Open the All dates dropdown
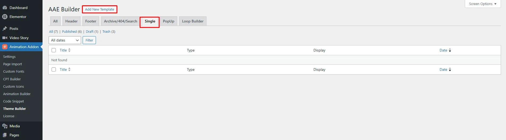The height and width of the screenshot is (140, 506). (x=65, y=40)
